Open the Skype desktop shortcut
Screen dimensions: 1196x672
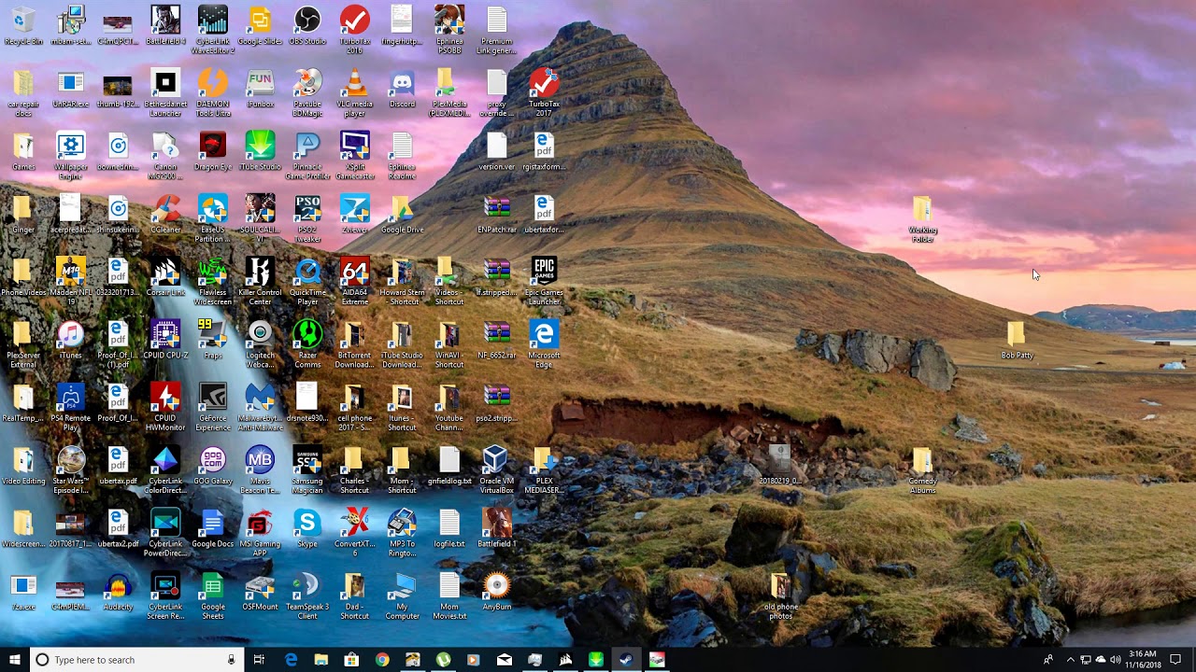click(x=307, y=527)
